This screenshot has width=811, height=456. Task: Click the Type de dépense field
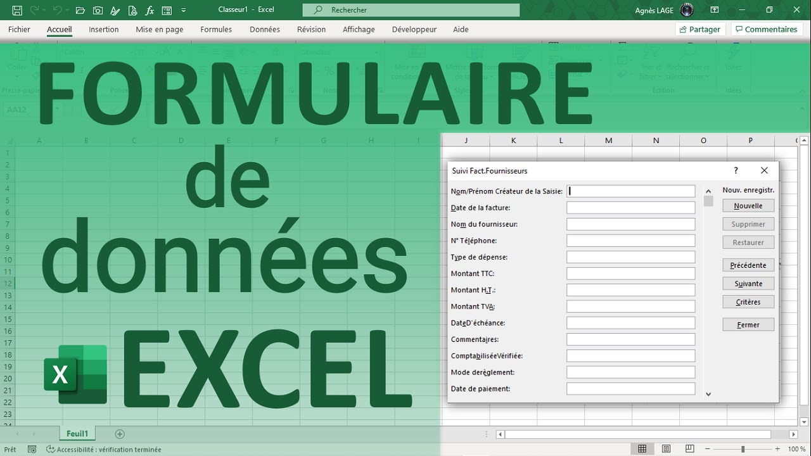pos(630,256)
